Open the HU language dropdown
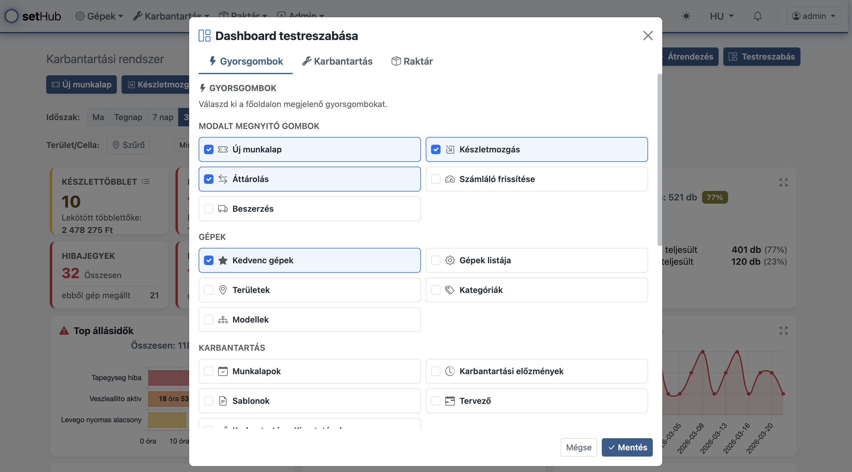Viewport: 852px width, 472px height. point(722,16)
